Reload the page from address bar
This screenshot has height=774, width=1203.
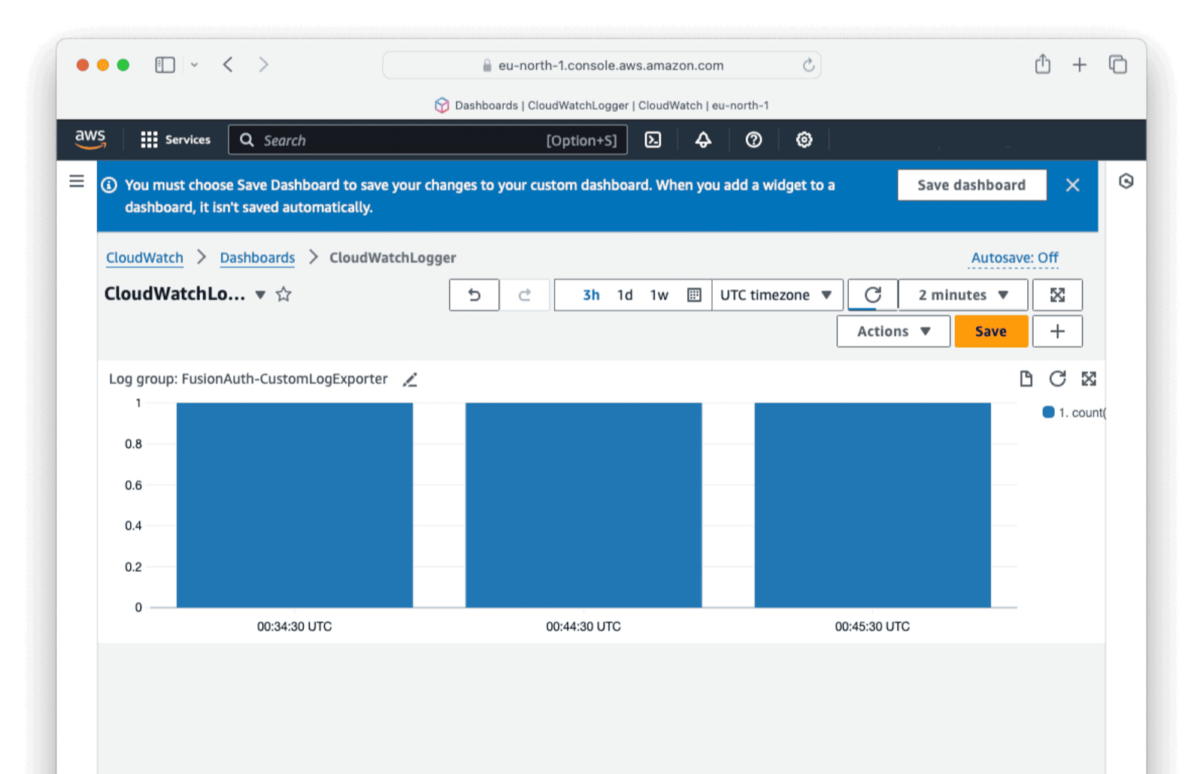(808, 65)
